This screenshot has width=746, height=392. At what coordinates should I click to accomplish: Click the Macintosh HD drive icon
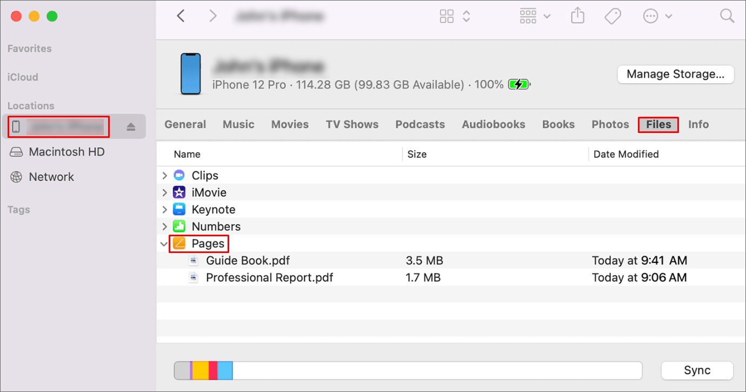point(16,152)
